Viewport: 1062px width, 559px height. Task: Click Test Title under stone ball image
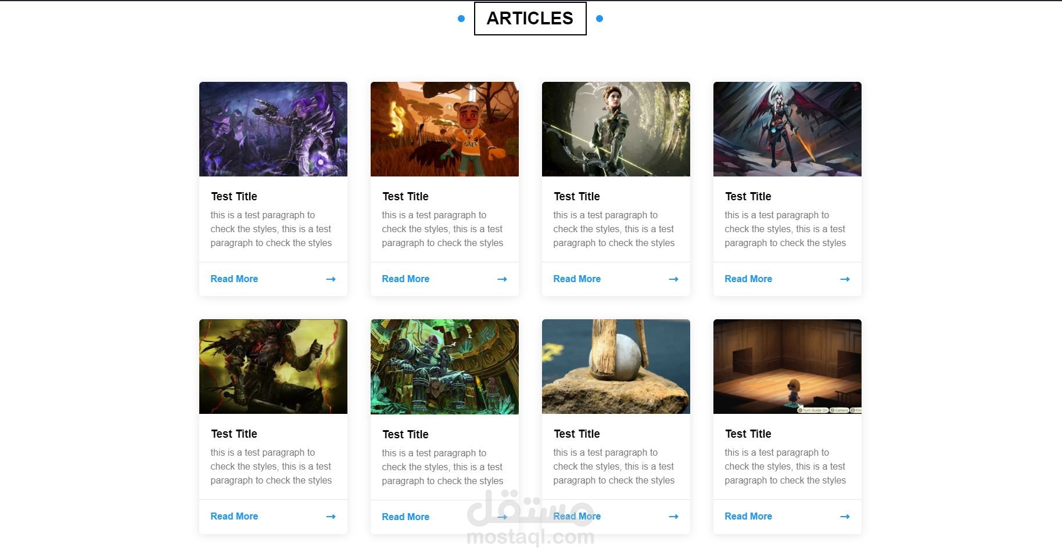[577, 434]
